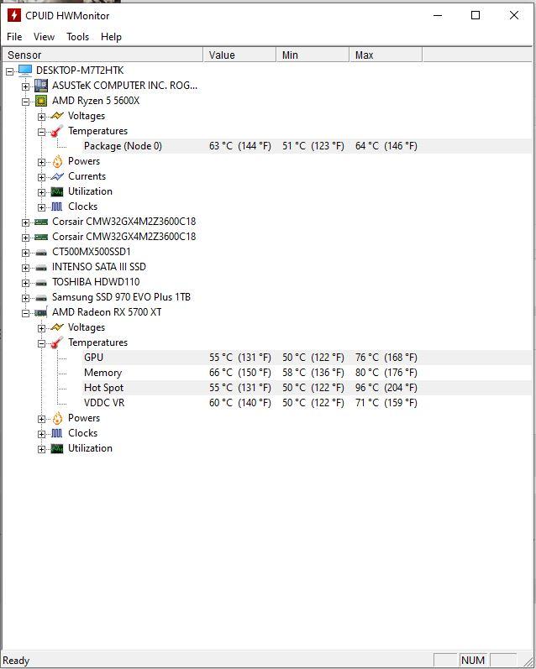Click the INTENSO SATA III SSD drive icon
The image size is (536, 669).
41,267
